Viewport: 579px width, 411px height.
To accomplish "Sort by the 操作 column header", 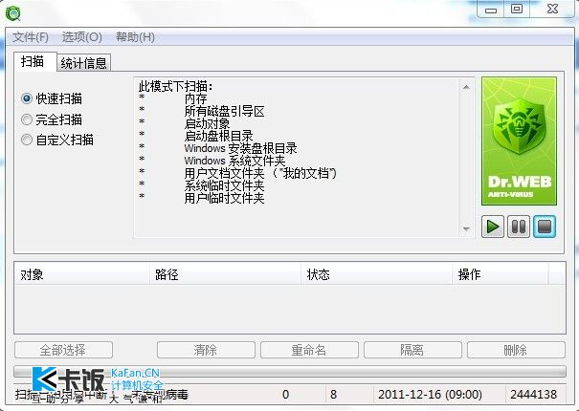I will (501, 274).
